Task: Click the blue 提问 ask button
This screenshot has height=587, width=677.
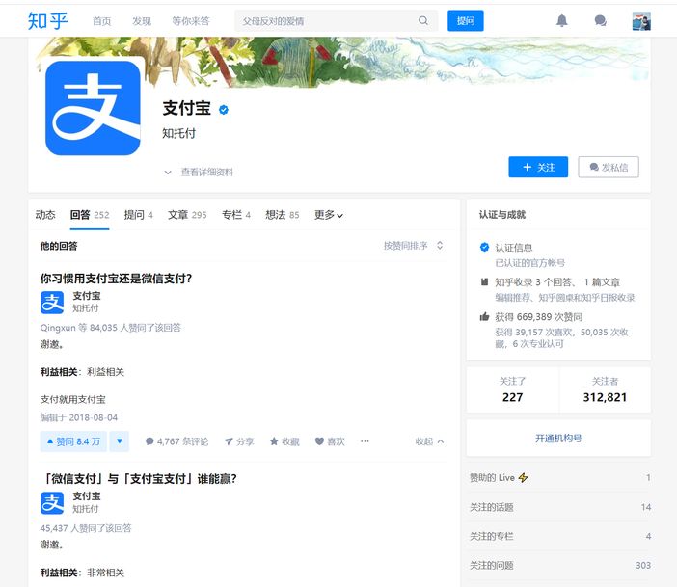Action: pos(466,20)
